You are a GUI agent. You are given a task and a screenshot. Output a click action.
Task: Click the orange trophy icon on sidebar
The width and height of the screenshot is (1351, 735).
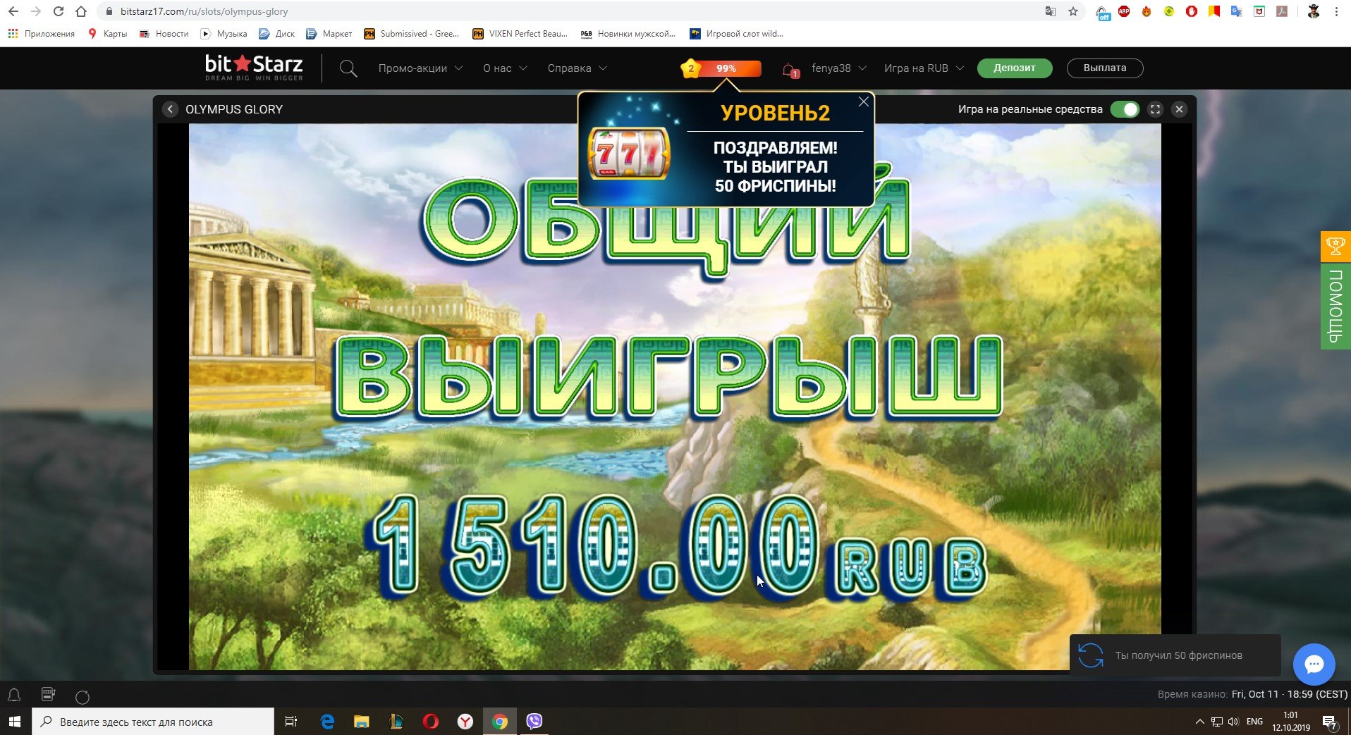[1335, 246]
